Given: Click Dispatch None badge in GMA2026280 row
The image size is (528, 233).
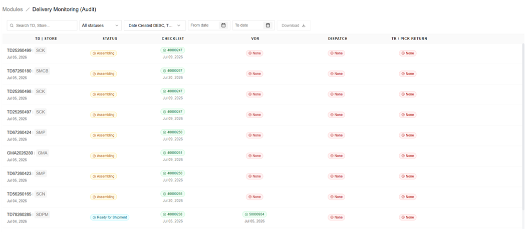Looking at the screenshot, I should 337,155.
